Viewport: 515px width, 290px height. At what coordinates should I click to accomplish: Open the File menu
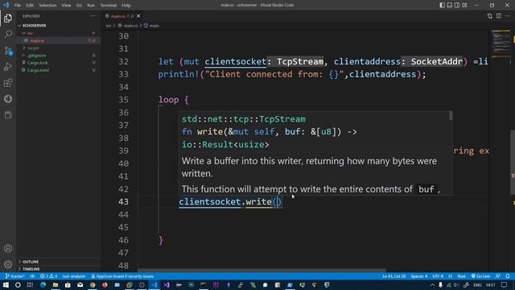17,6
